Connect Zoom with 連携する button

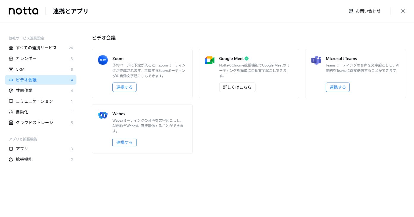[x=124, y=87]
